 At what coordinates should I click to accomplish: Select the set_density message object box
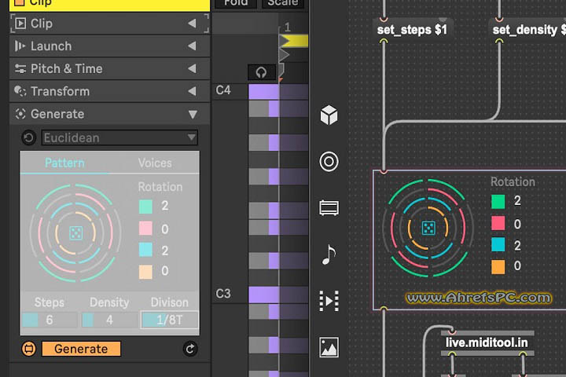pos(527,30)
